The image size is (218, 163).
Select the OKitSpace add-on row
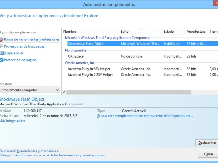(x=143, y=57)
